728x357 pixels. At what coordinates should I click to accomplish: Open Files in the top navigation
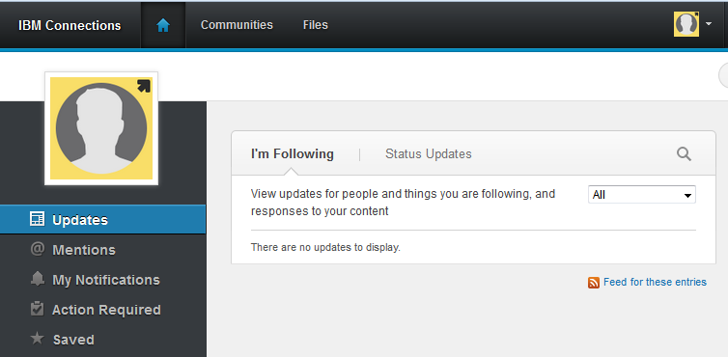click(316, 25)
